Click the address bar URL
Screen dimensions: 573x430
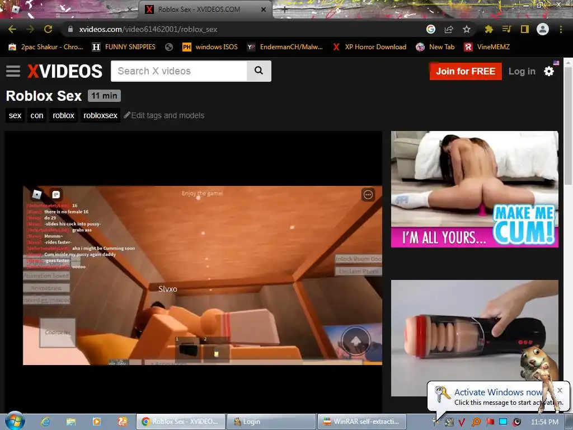pos(148,29)
